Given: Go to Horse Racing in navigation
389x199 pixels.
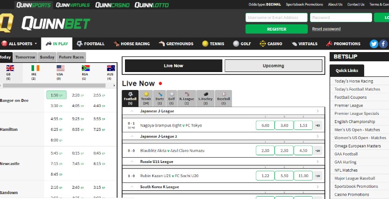Looking at the screenshot, I should 132,44.
